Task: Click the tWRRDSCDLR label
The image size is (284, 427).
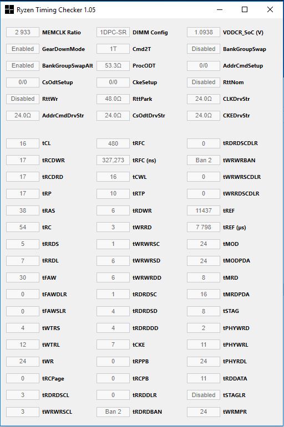Action: (241, 194)
